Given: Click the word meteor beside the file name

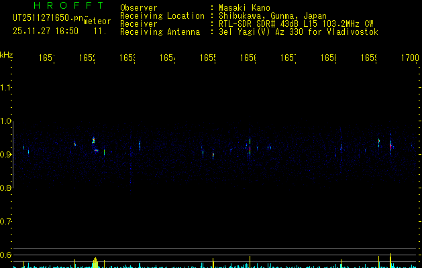Looking at the screenshot, I should click(97, 21).
